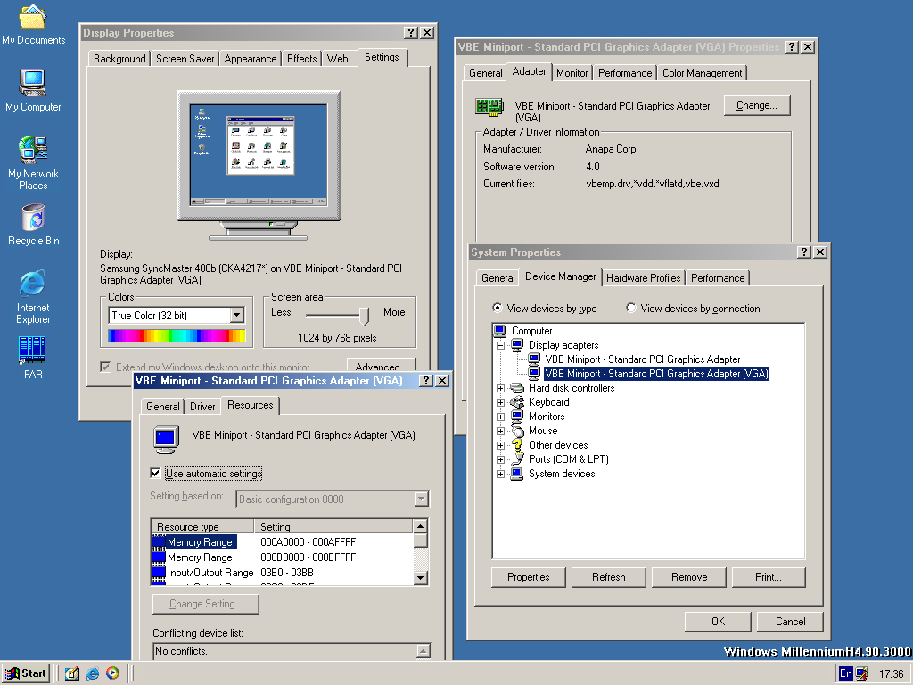Expand the Other devices node
The width and height of the screenshot is (913, 685).
(500, 445)
